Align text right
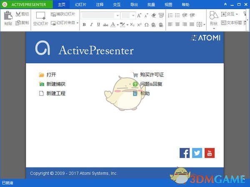Screen dimensions: 250x187 (185, 25)
